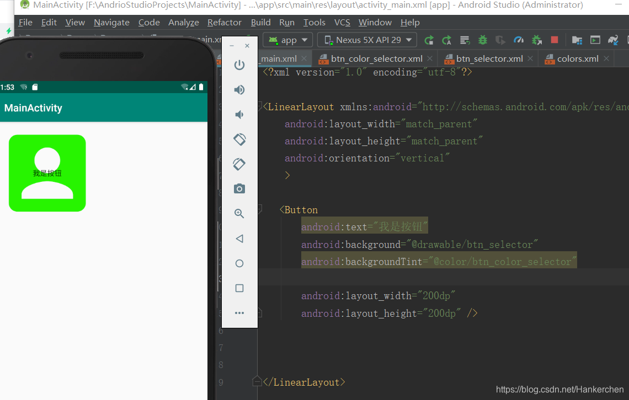
Task: Close the emulator toolbar window
Action: coord(247,46)
